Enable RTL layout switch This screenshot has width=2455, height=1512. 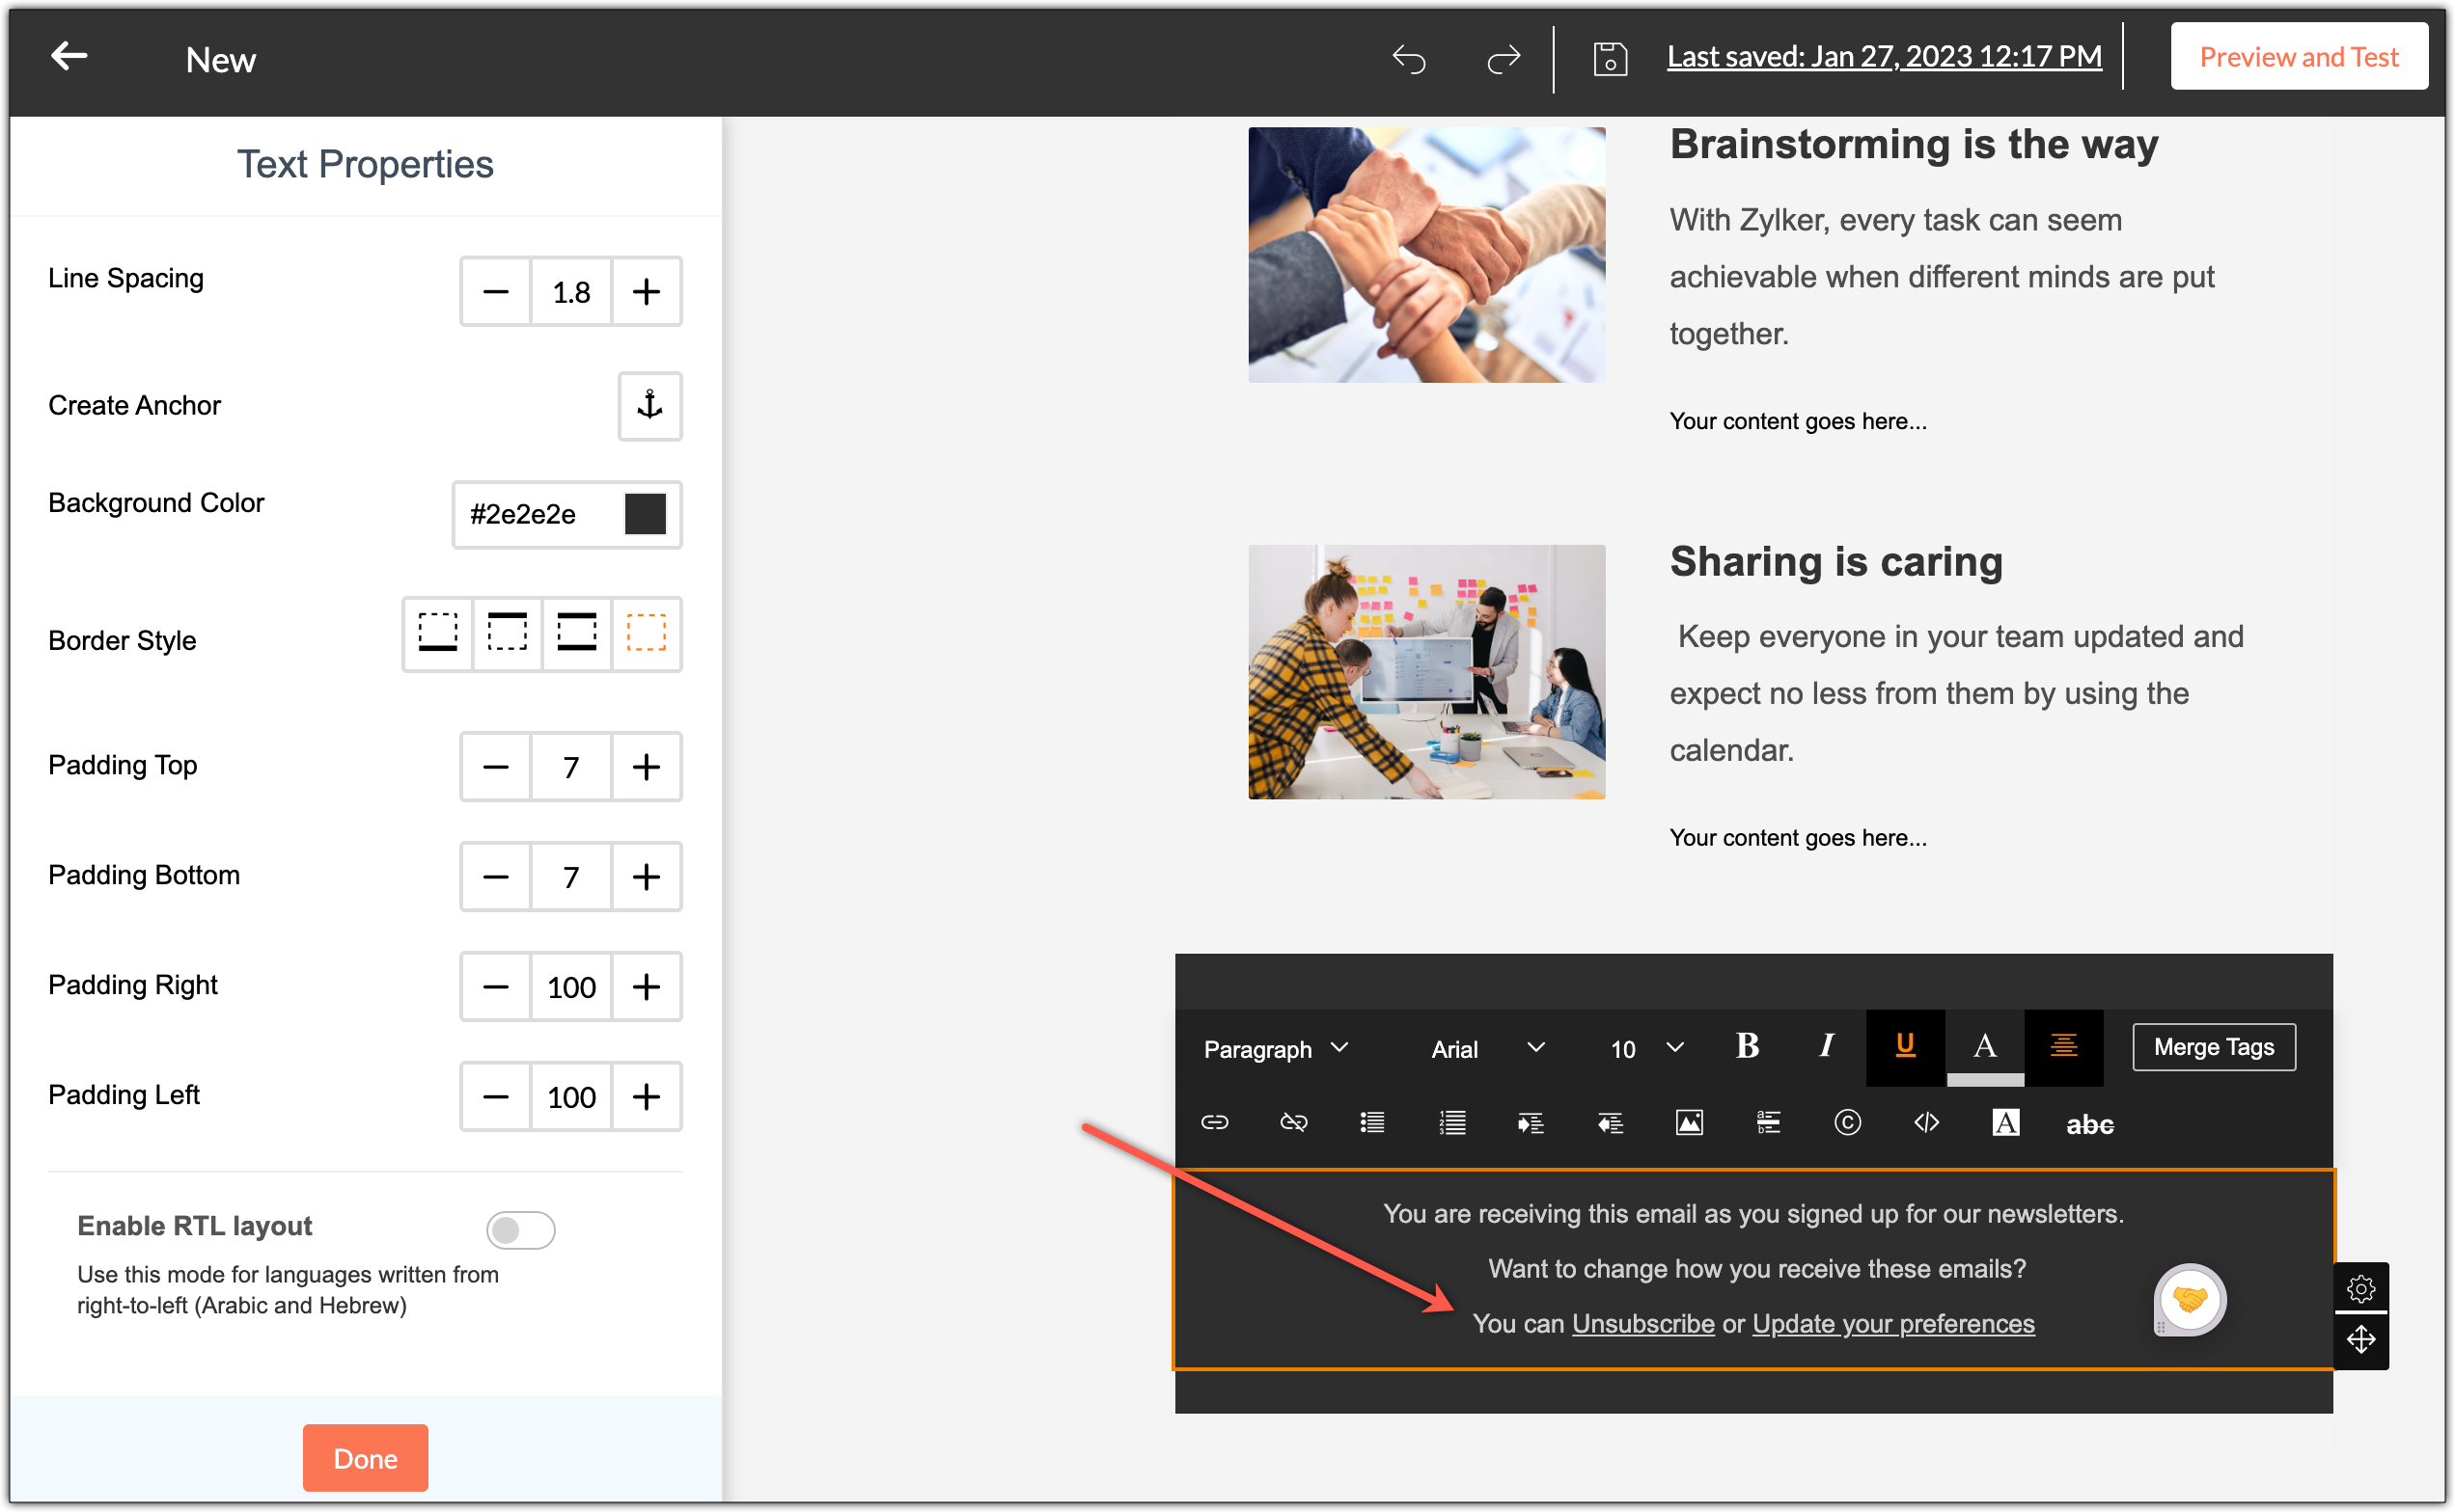tap(520, 1229)
